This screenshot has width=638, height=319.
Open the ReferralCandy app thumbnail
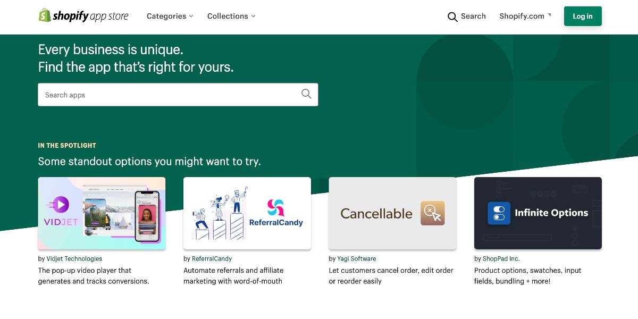pos(247,213)
